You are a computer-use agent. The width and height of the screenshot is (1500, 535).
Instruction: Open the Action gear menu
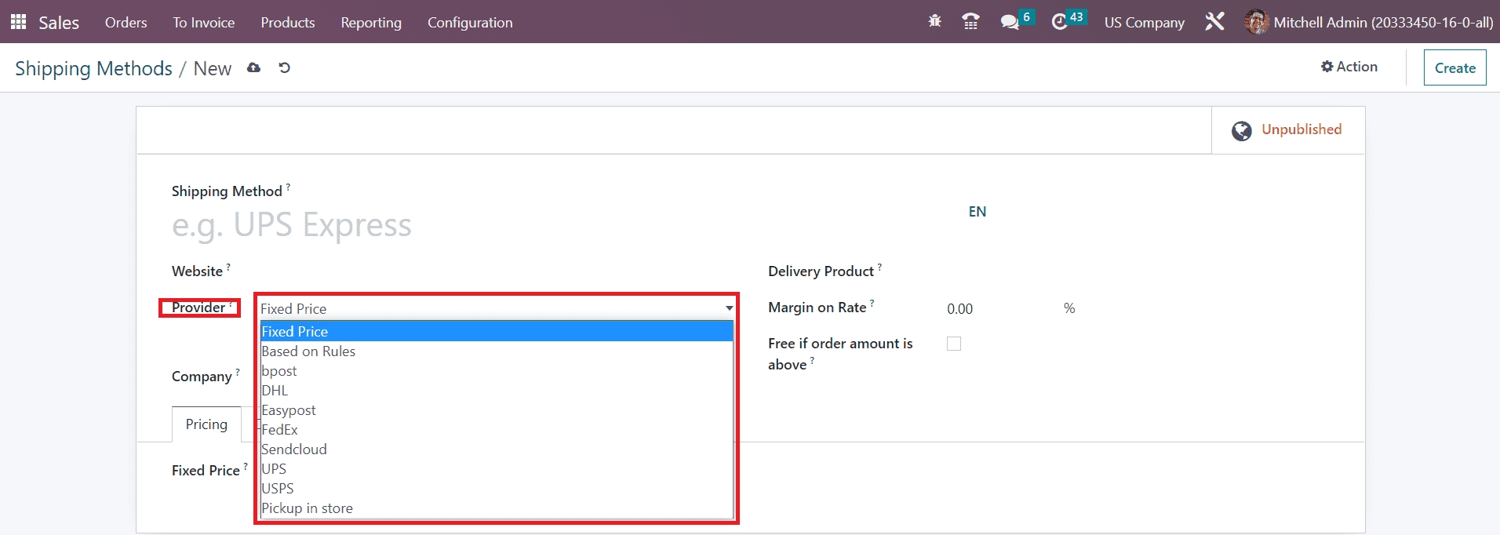(x=1349, y=67)
